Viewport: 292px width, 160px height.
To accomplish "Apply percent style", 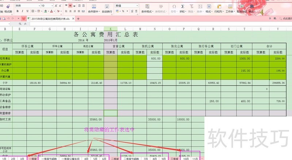I will tap(123, 11).
